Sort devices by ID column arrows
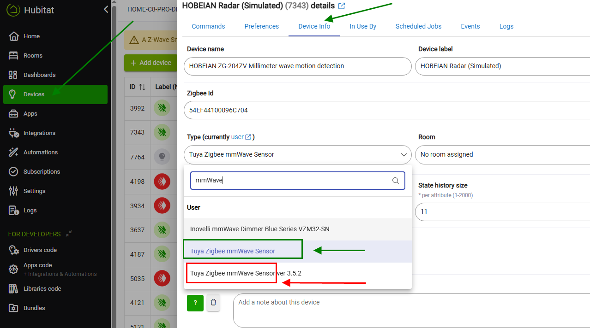 pos(142,87)
